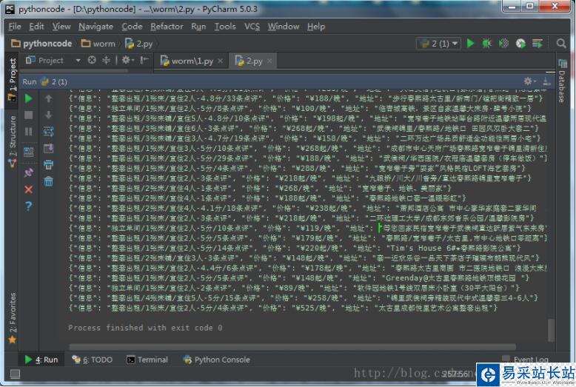Toggle the 1: Project side tool window
Image resolution: width=576 pixels, height=387 pixels.
(x=12, y=79)
